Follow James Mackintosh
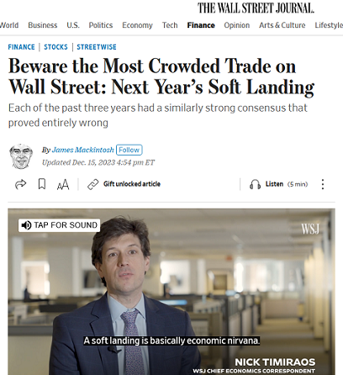 (129, 150)
